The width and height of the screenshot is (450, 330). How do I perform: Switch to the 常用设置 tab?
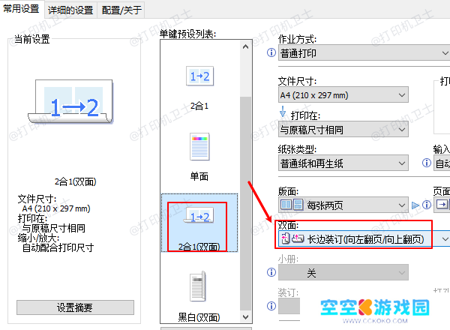(x=21, y=9)
